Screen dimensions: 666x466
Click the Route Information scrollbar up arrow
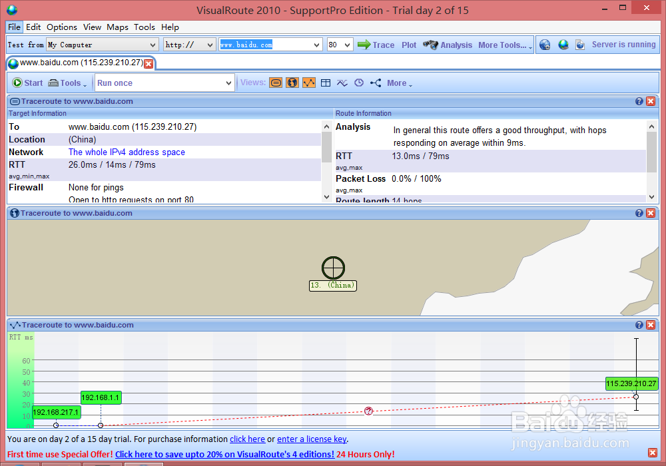651,126
